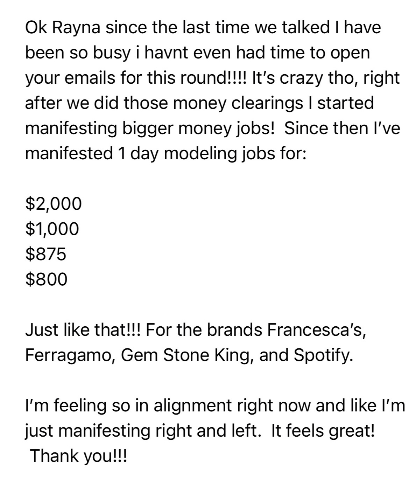Click the "$800" amount

click(46, 279)
